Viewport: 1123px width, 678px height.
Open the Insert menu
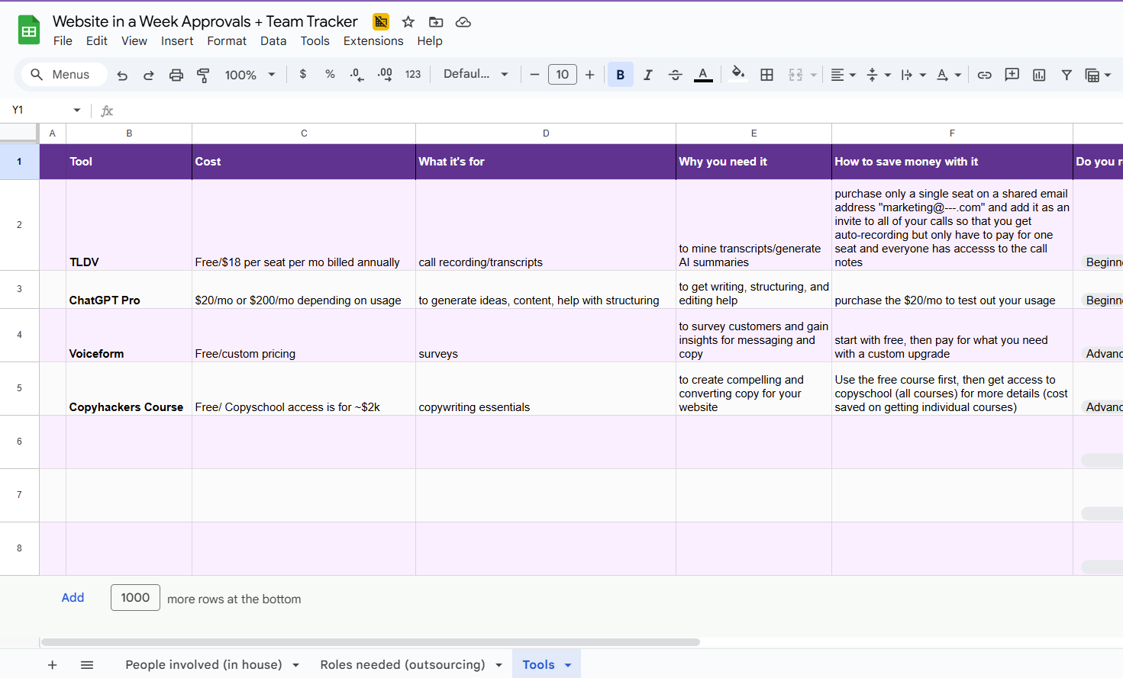pos(177,41)
